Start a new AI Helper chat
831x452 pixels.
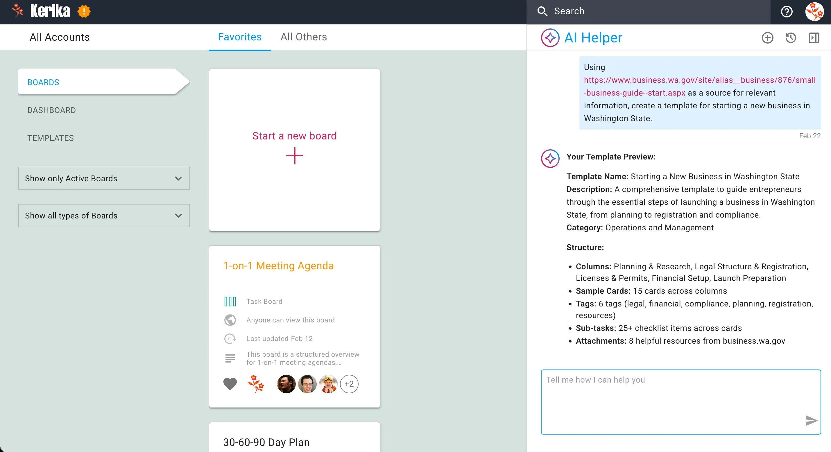pyautogui.click(x=767, y=38)
